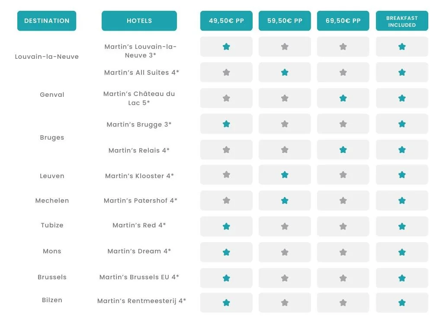443x332 pixels.
Task: Click the teal 49,50€ star for Martin's Rentmeesterij 4*
Action: coord(226,303)
